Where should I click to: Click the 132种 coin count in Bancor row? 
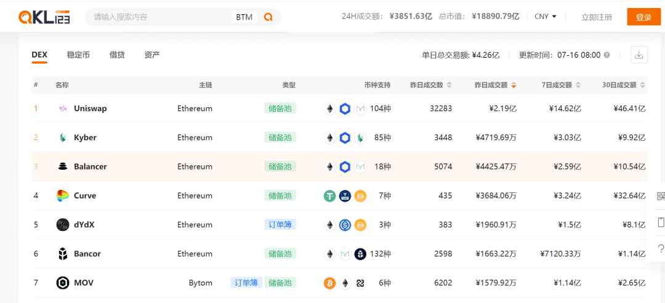pos(380,254)
